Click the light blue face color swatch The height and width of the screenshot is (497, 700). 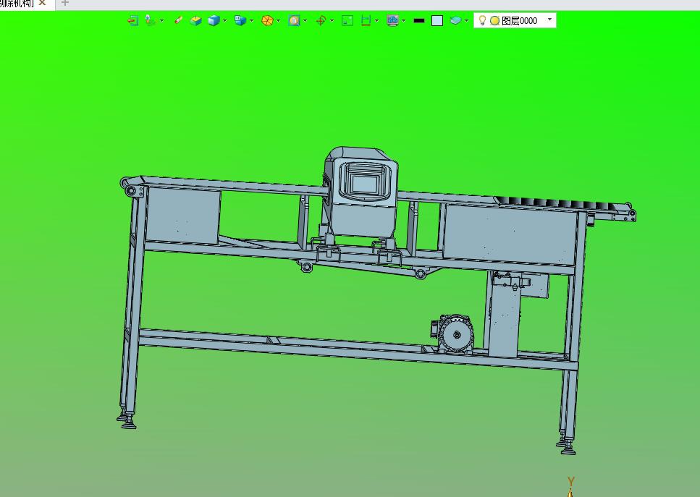point(437,20)
